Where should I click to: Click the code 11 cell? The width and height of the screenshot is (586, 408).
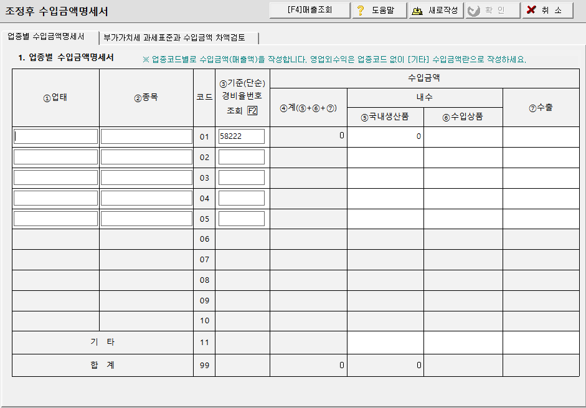tap(204, 343)
